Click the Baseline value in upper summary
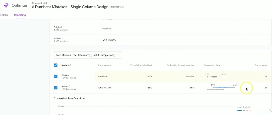 107,29
